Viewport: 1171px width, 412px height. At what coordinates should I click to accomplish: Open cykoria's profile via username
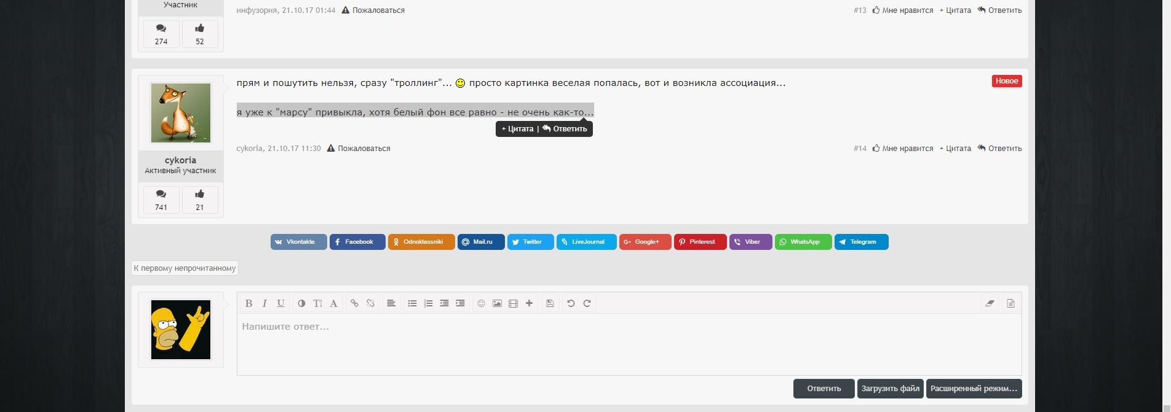tap(180, 160)
